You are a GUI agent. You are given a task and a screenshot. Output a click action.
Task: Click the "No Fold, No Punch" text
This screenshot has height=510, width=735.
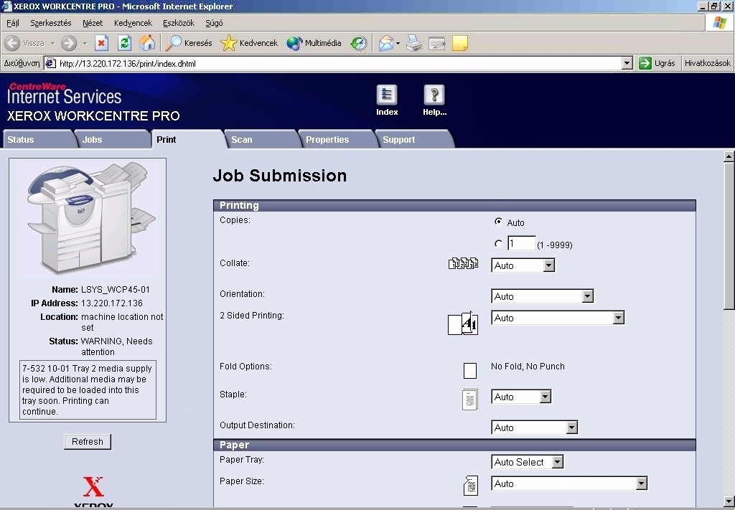528,367
